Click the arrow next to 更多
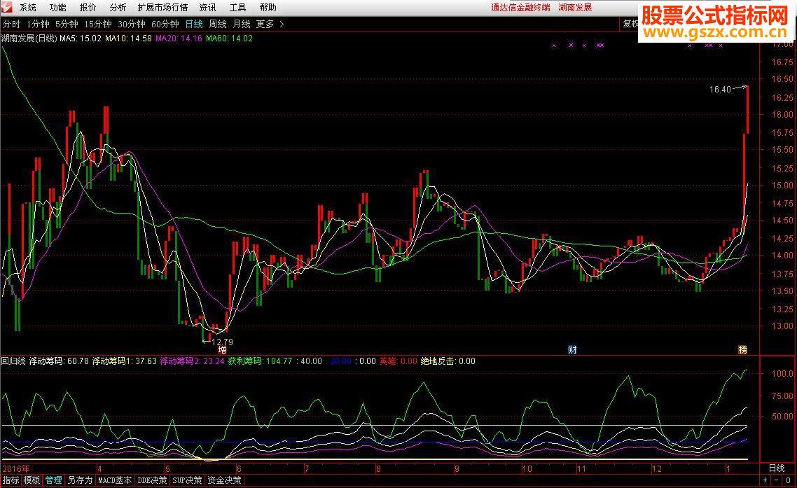Viewport: 797px width, 488px height. pyautogui.click(x=282, y=24)
